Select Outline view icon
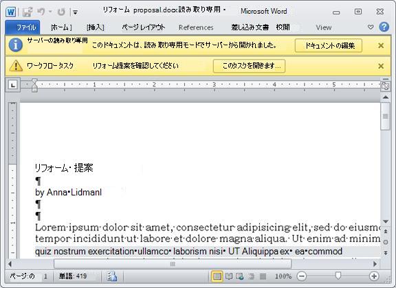Viewport: 396px width, 288px height. tap(252, 276)
